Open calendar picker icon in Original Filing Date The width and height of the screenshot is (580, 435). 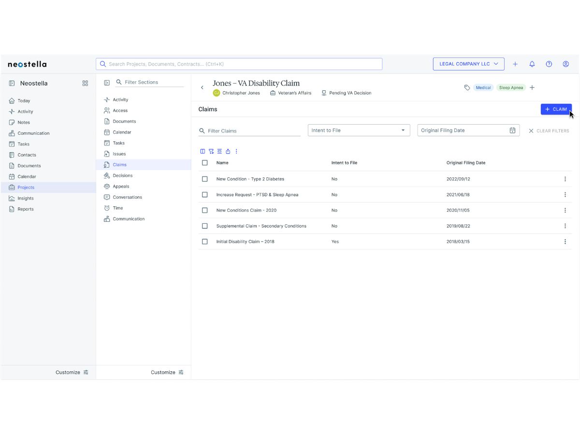(x=512, y=130)
